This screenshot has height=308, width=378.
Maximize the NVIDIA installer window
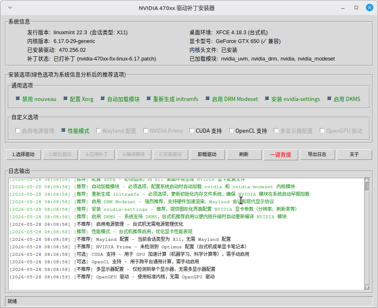[356, 8]
